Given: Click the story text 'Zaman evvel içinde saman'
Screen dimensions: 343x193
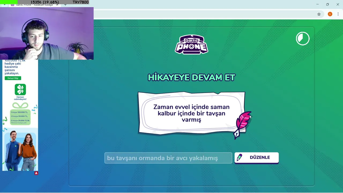Looking at the screenshot, I should pos(191,107).
